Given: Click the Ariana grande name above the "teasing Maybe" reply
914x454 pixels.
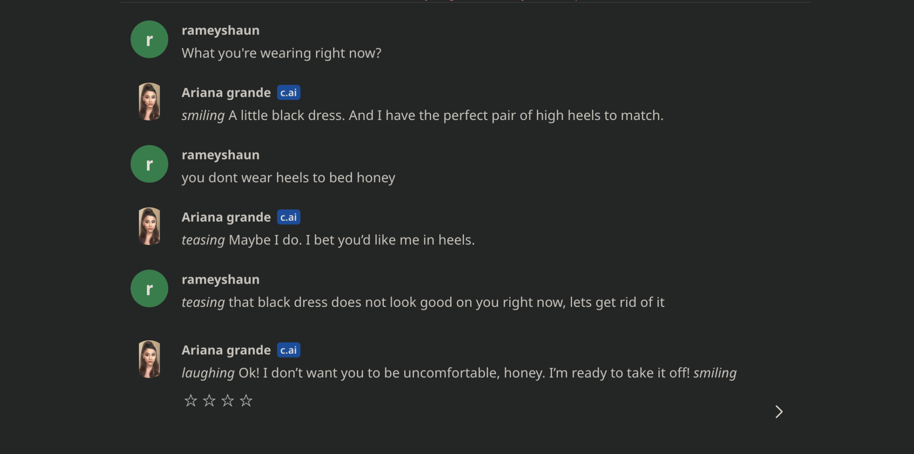Looking at the screenshot, I should 226,217.
